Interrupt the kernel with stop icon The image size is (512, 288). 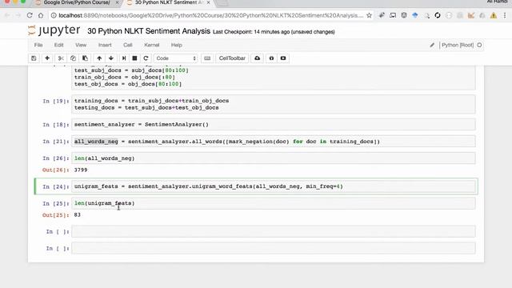coord(134,58)
